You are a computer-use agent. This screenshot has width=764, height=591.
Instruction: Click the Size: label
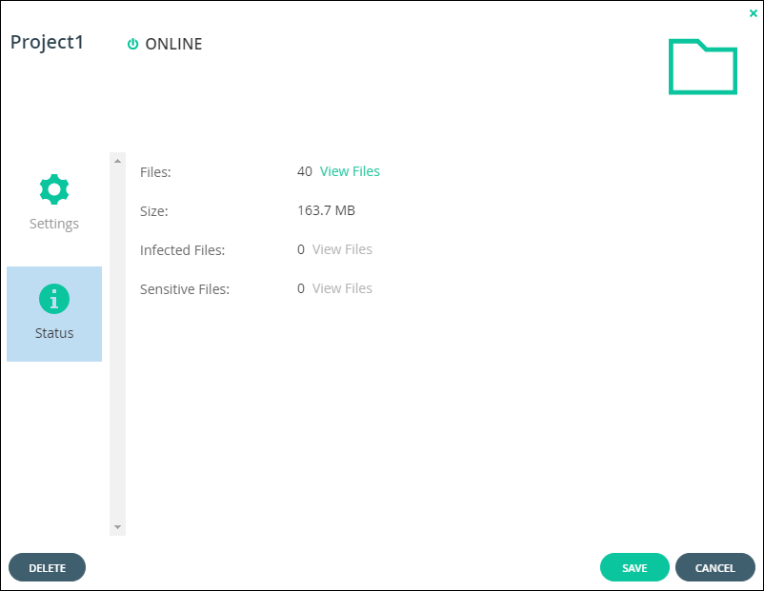click(x=154, y=211)
